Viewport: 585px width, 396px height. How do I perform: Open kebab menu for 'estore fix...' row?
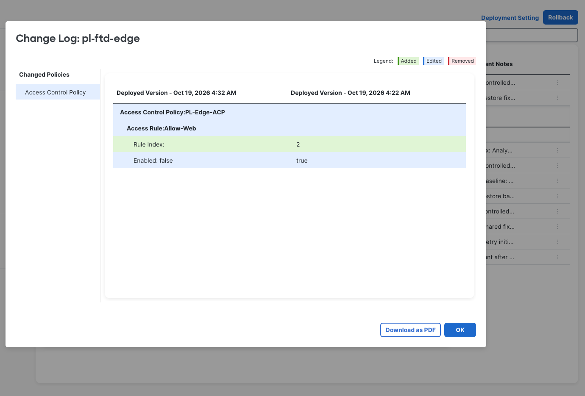558,98
